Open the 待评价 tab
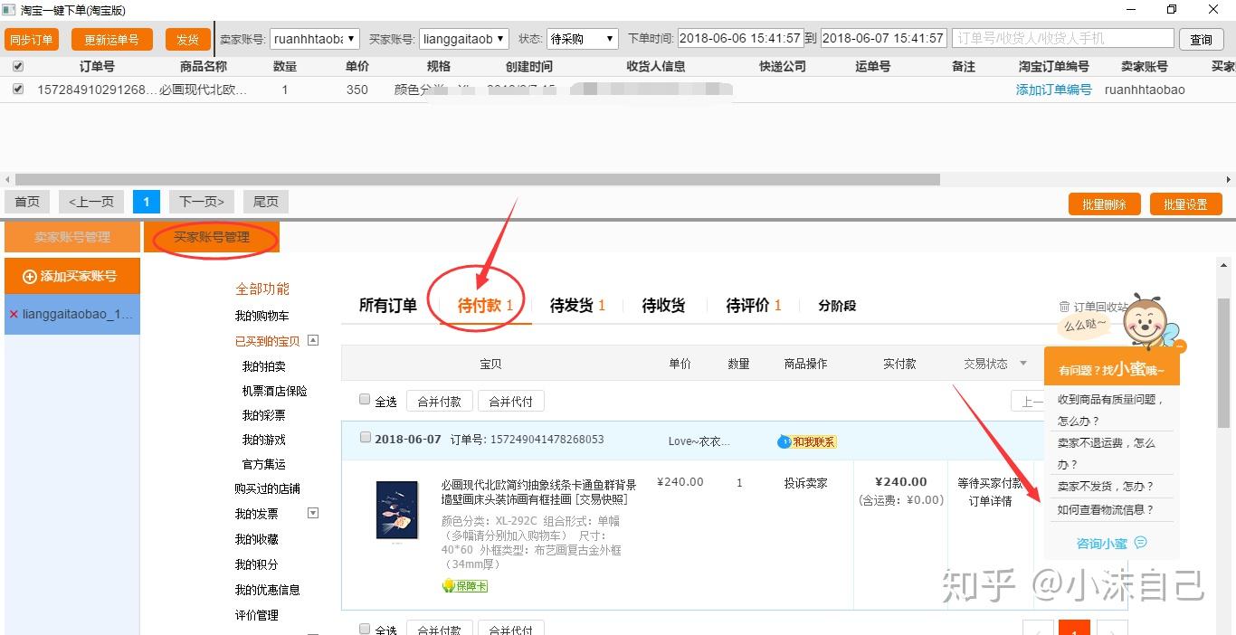 point(754,306)
